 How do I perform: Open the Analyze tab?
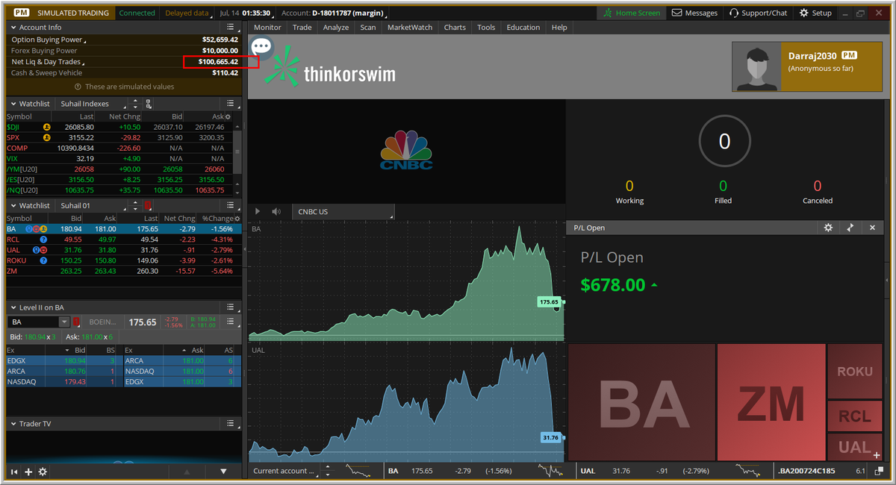click(336, 28)
